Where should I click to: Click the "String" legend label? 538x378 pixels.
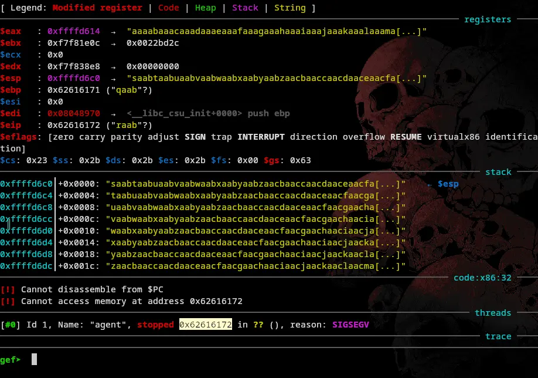click(290, 8)
